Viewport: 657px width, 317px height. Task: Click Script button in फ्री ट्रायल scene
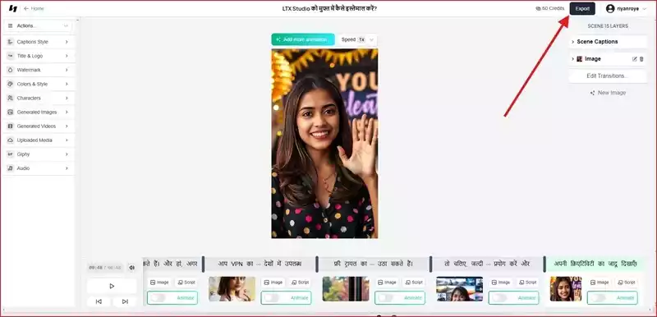click(413, 283)
